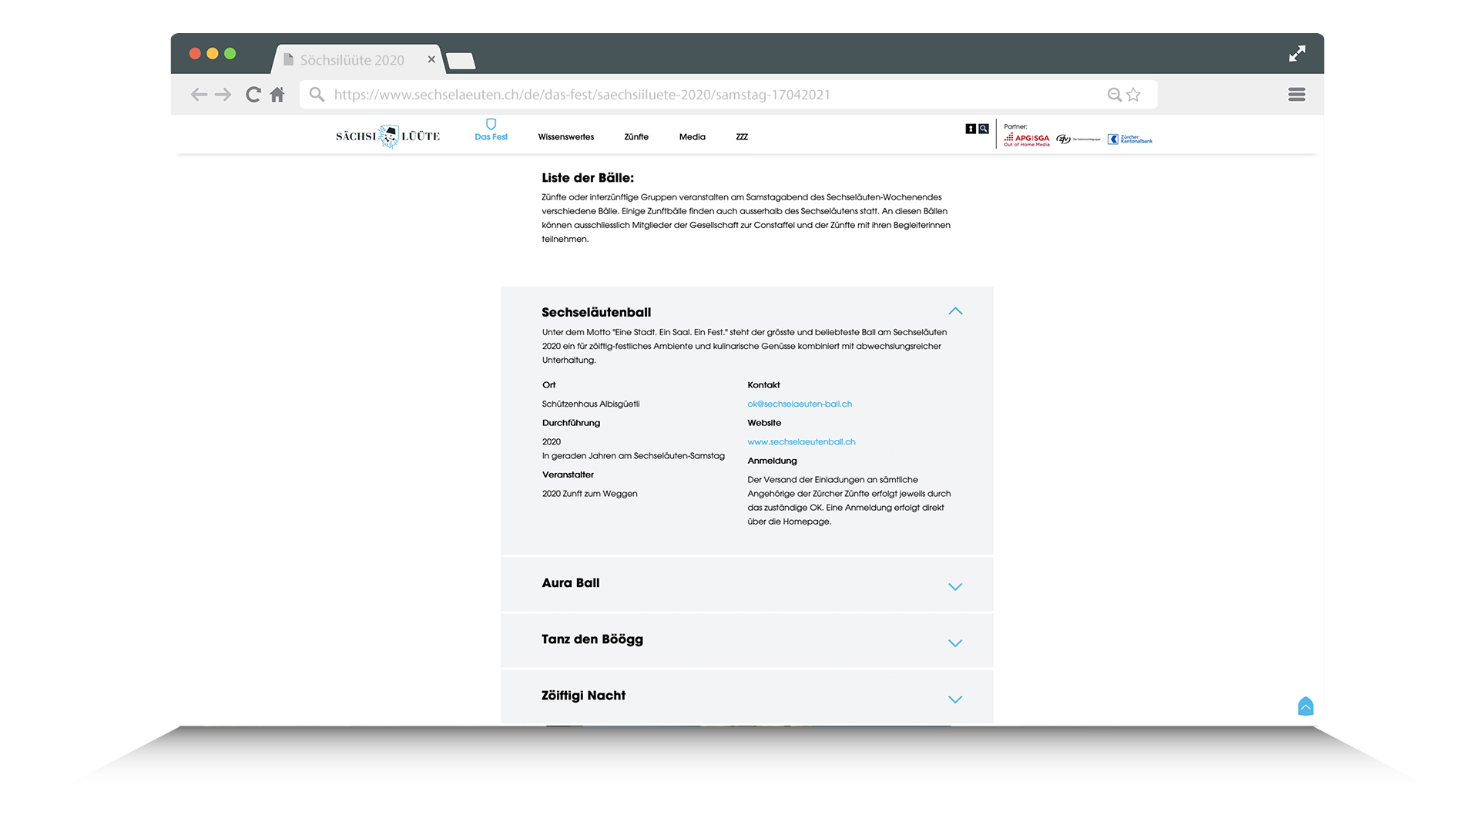The image size is (1479, 832).
Task: Click the Sächsilüüte logo
Action: 387,136
